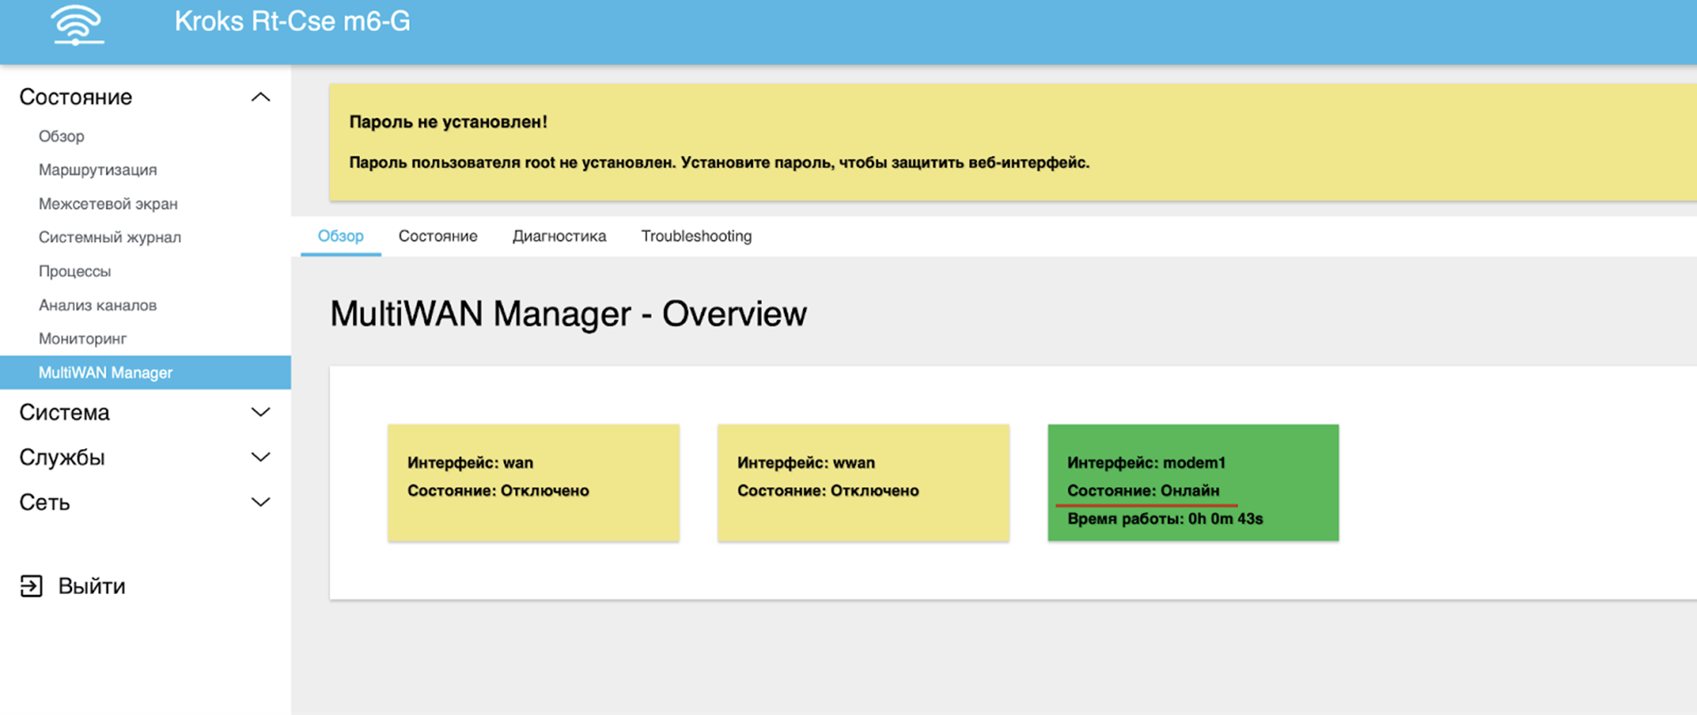The height and width of the screenshot is (715, 1697).
Task: Click the Выйти logout link
Action: coord(91,586)
